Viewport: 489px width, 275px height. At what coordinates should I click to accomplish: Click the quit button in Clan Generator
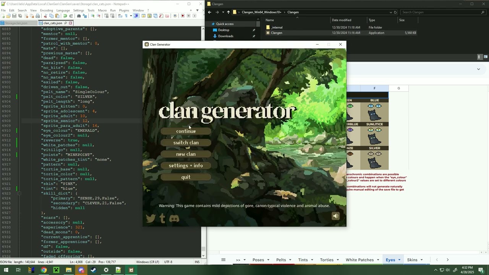pos(186,177)
